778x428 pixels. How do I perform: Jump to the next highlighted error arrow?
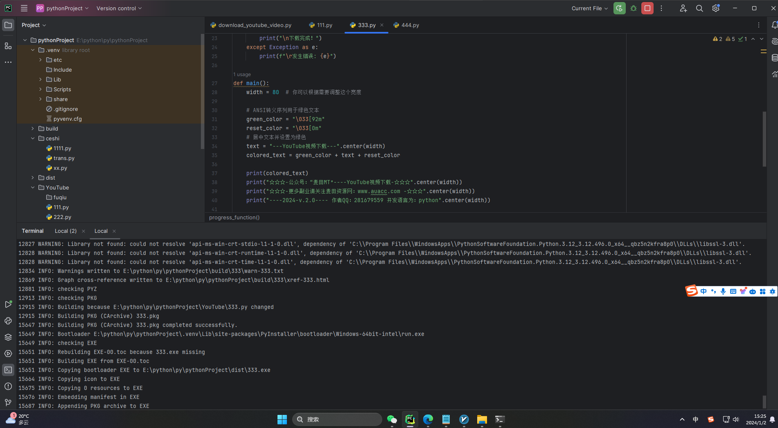pos(762,39)
